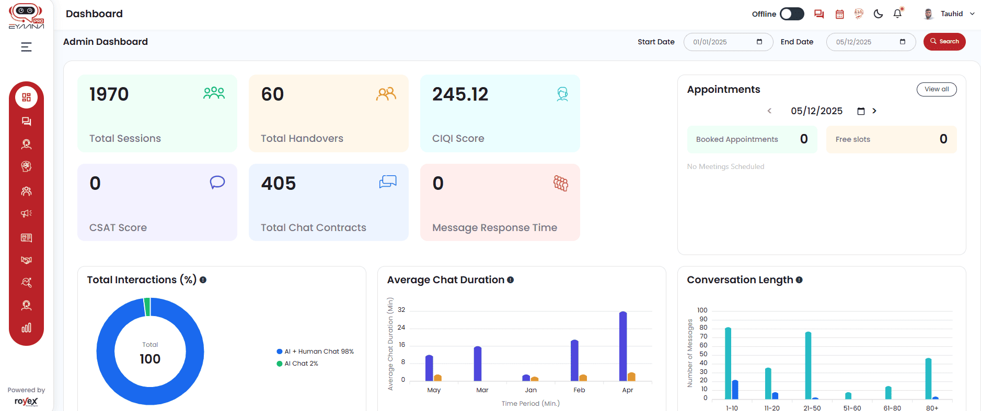The height and width of the screenshot is (411, 981).
Task: Click the Admin Dashboard heading
Action: [106, 42]
